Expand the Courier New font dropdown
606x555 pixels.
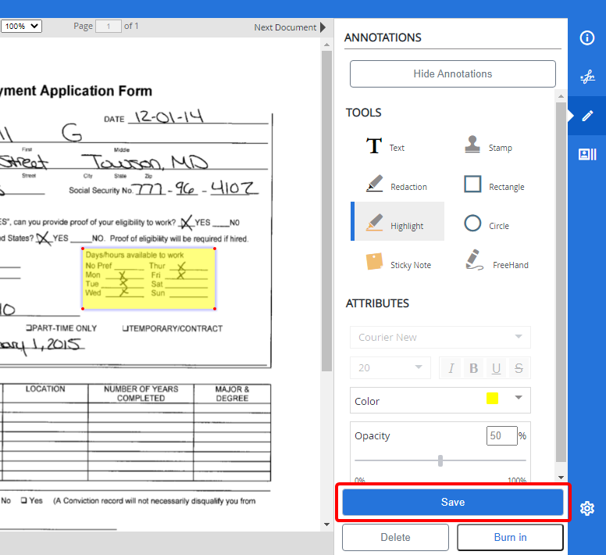click(x=440, y=338)
